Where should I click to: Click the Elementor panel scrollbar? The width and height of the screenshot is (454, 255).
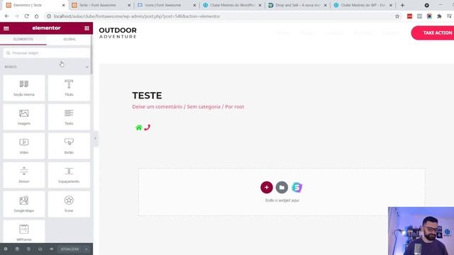click(92, 55)
